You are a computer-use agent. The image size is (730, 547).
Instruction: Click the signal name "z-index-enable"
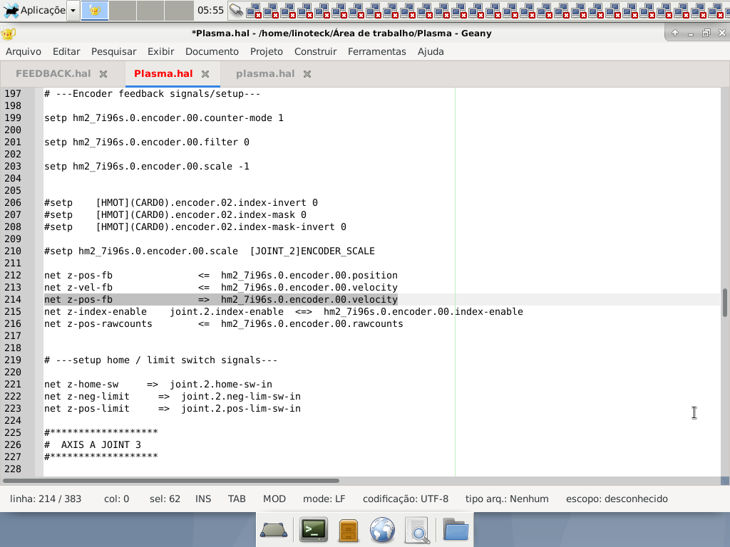click(x=107, y=312)
